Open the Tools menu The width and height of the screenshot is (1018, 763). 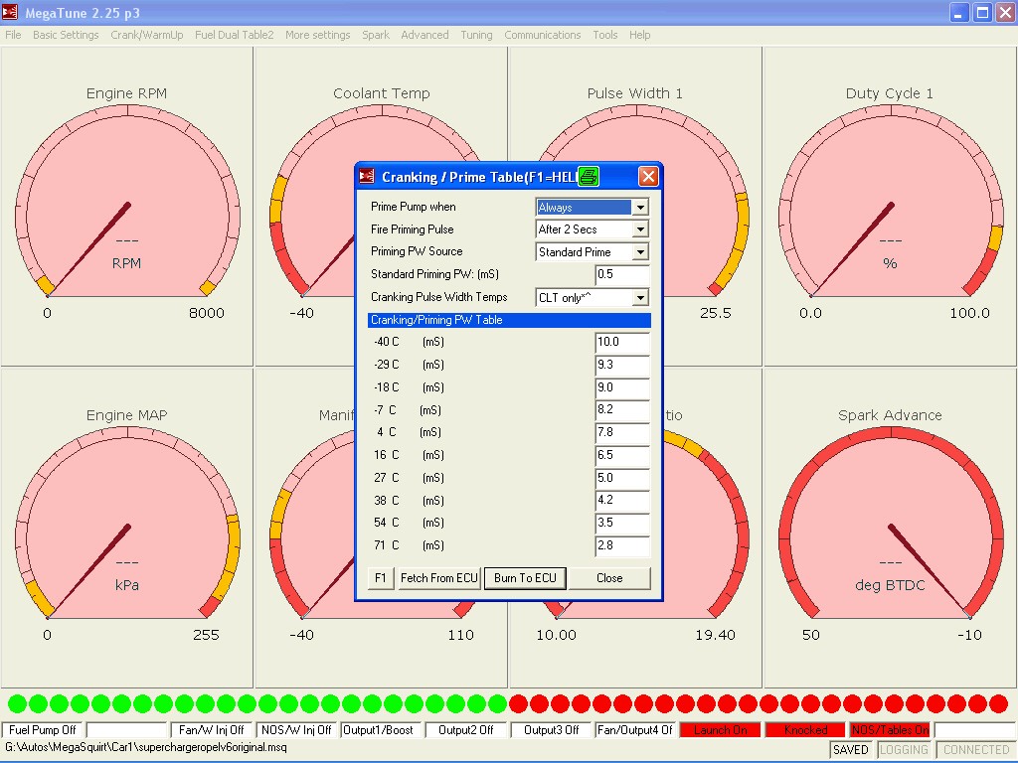(x=605, y=35)
